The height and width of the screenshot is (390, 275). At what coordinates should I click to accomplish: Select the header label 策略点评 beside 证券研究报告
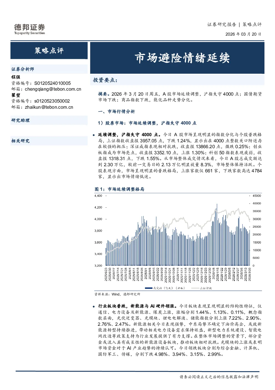252,24
